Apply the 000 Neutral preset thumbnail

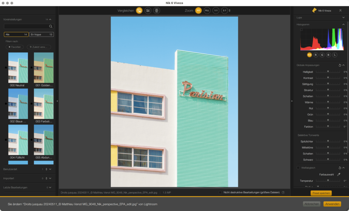(18, 68)
